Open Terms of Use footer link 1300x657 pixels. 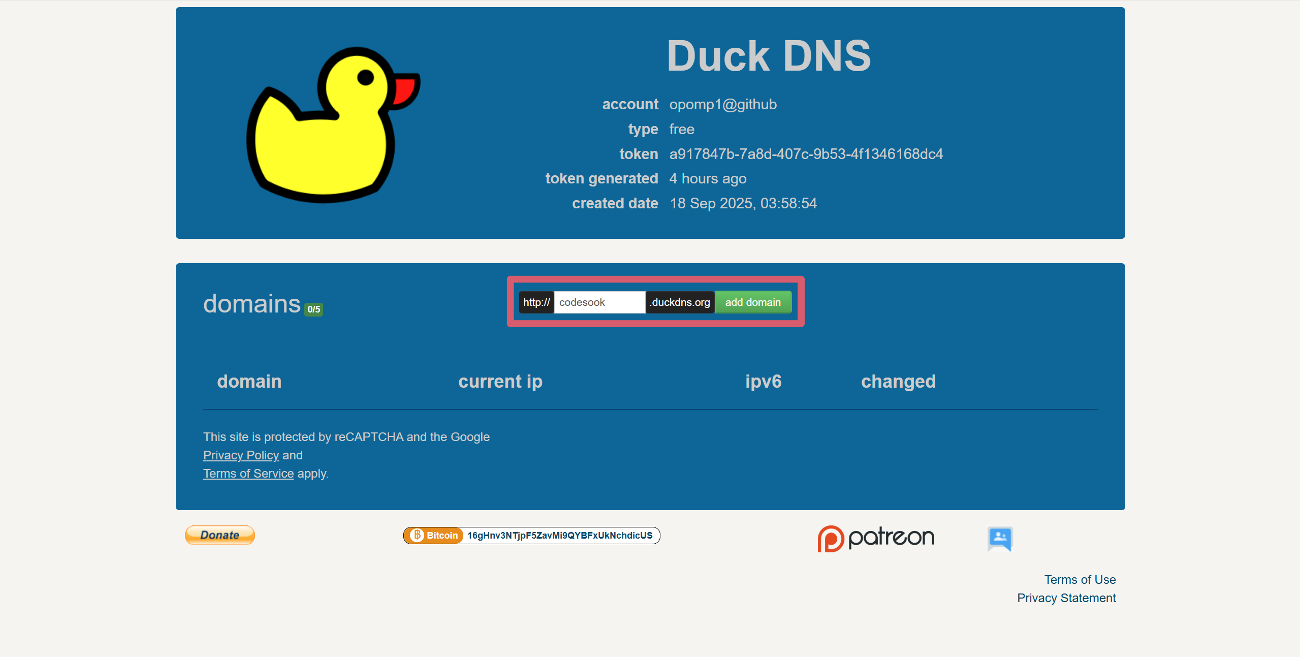(1080, 580)
